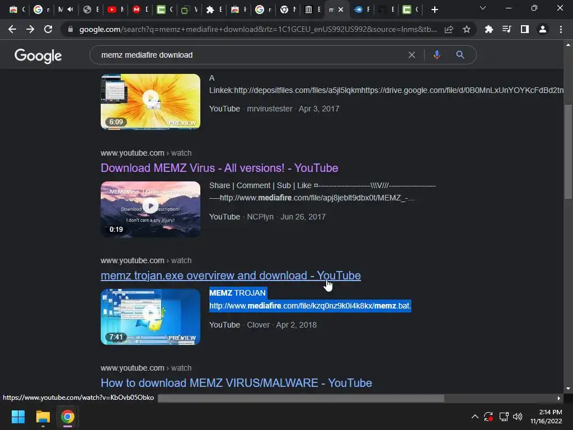
Task: Toggle the Chrome side panel
Action: coord(525,29)
